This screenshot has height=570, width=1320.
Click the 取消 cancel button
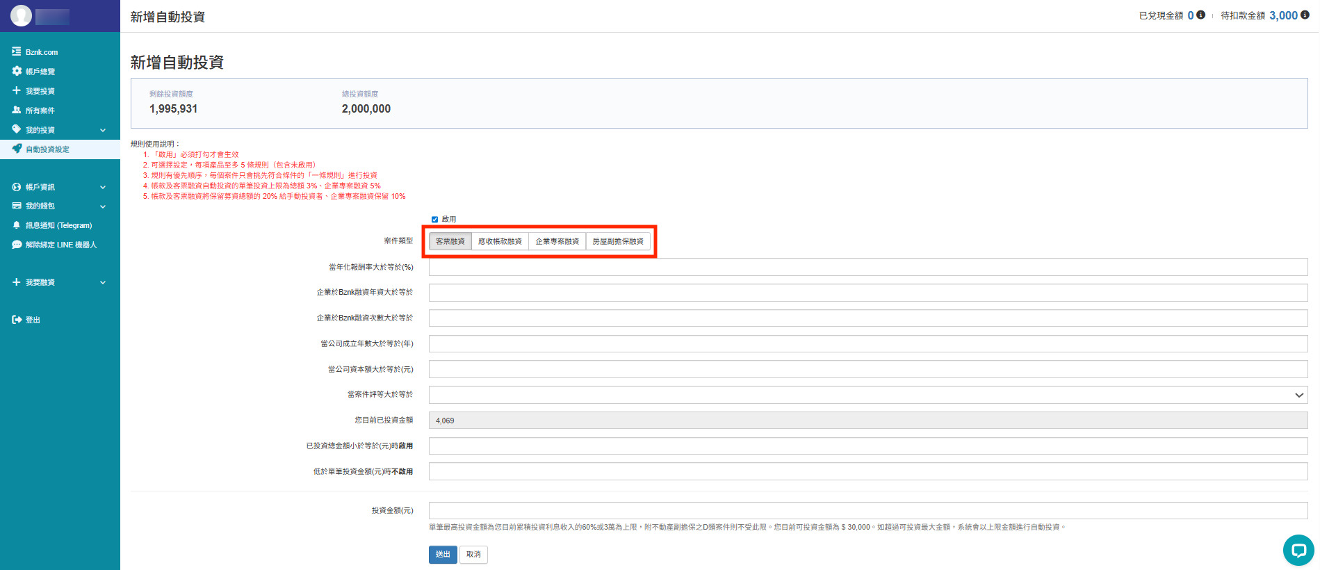click(473, 554)
